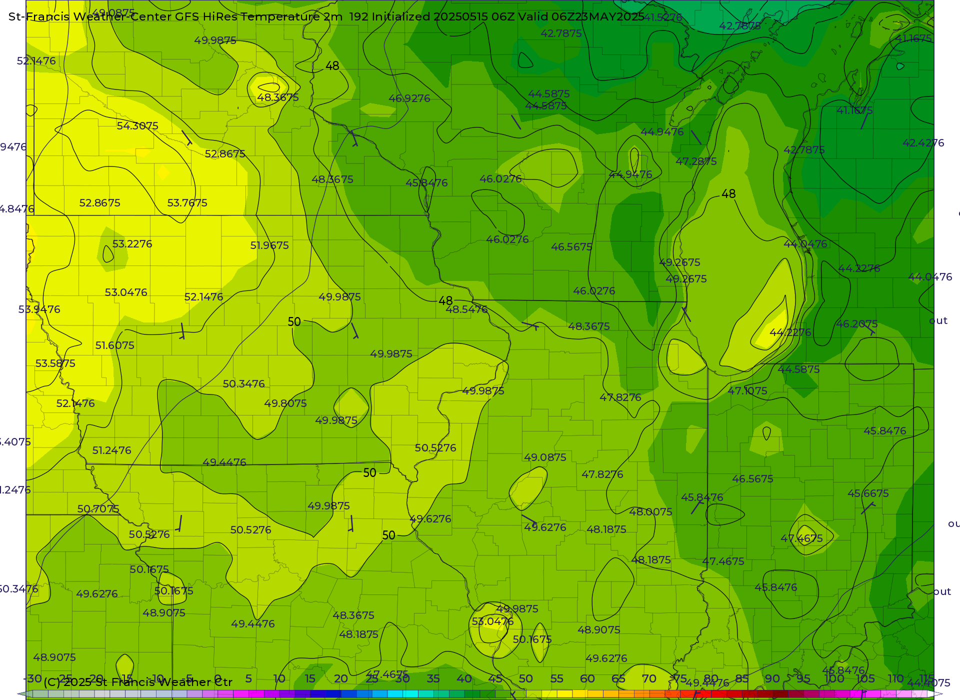Select the 50.7075 temperature value
This screenshot has height=700, width=960.
[98, 509]
